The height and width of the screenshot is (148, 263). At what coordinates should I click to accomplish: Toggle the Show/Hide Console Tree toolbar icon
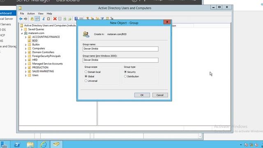[37, 19]
